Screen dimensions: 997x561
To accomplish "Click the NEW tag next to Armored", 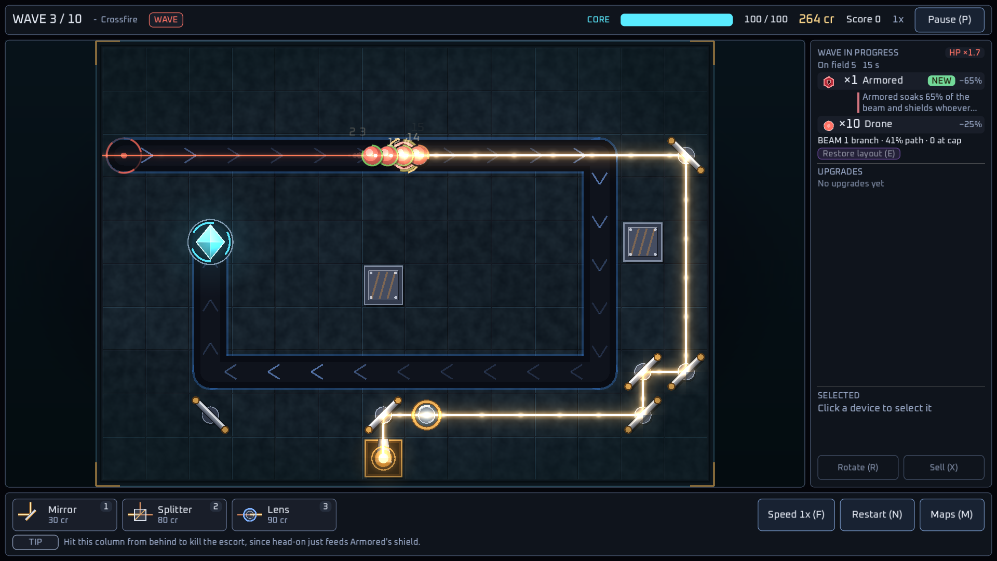I will (x=941, y=81).
